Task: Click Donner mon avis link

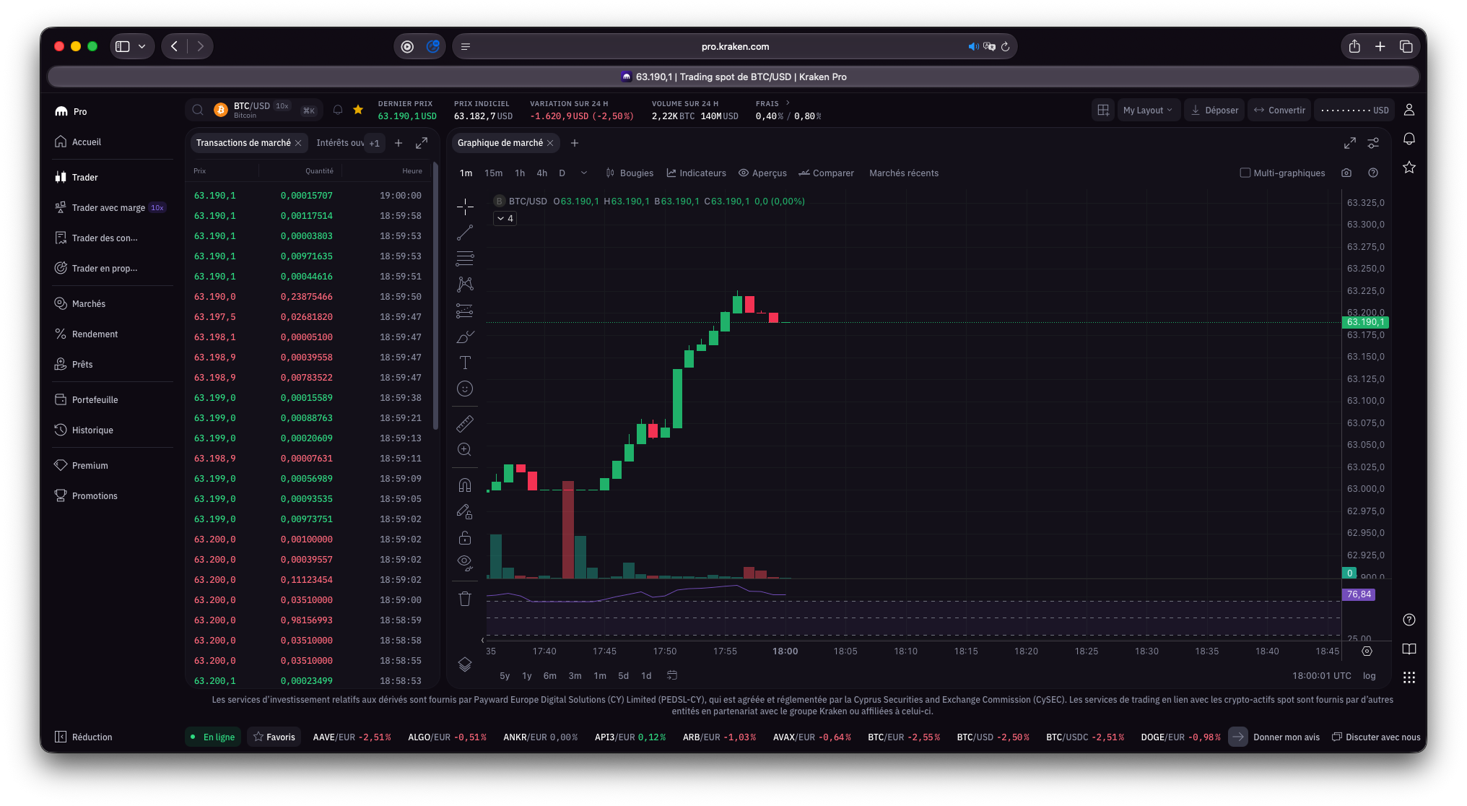Action: point(1286,737)
